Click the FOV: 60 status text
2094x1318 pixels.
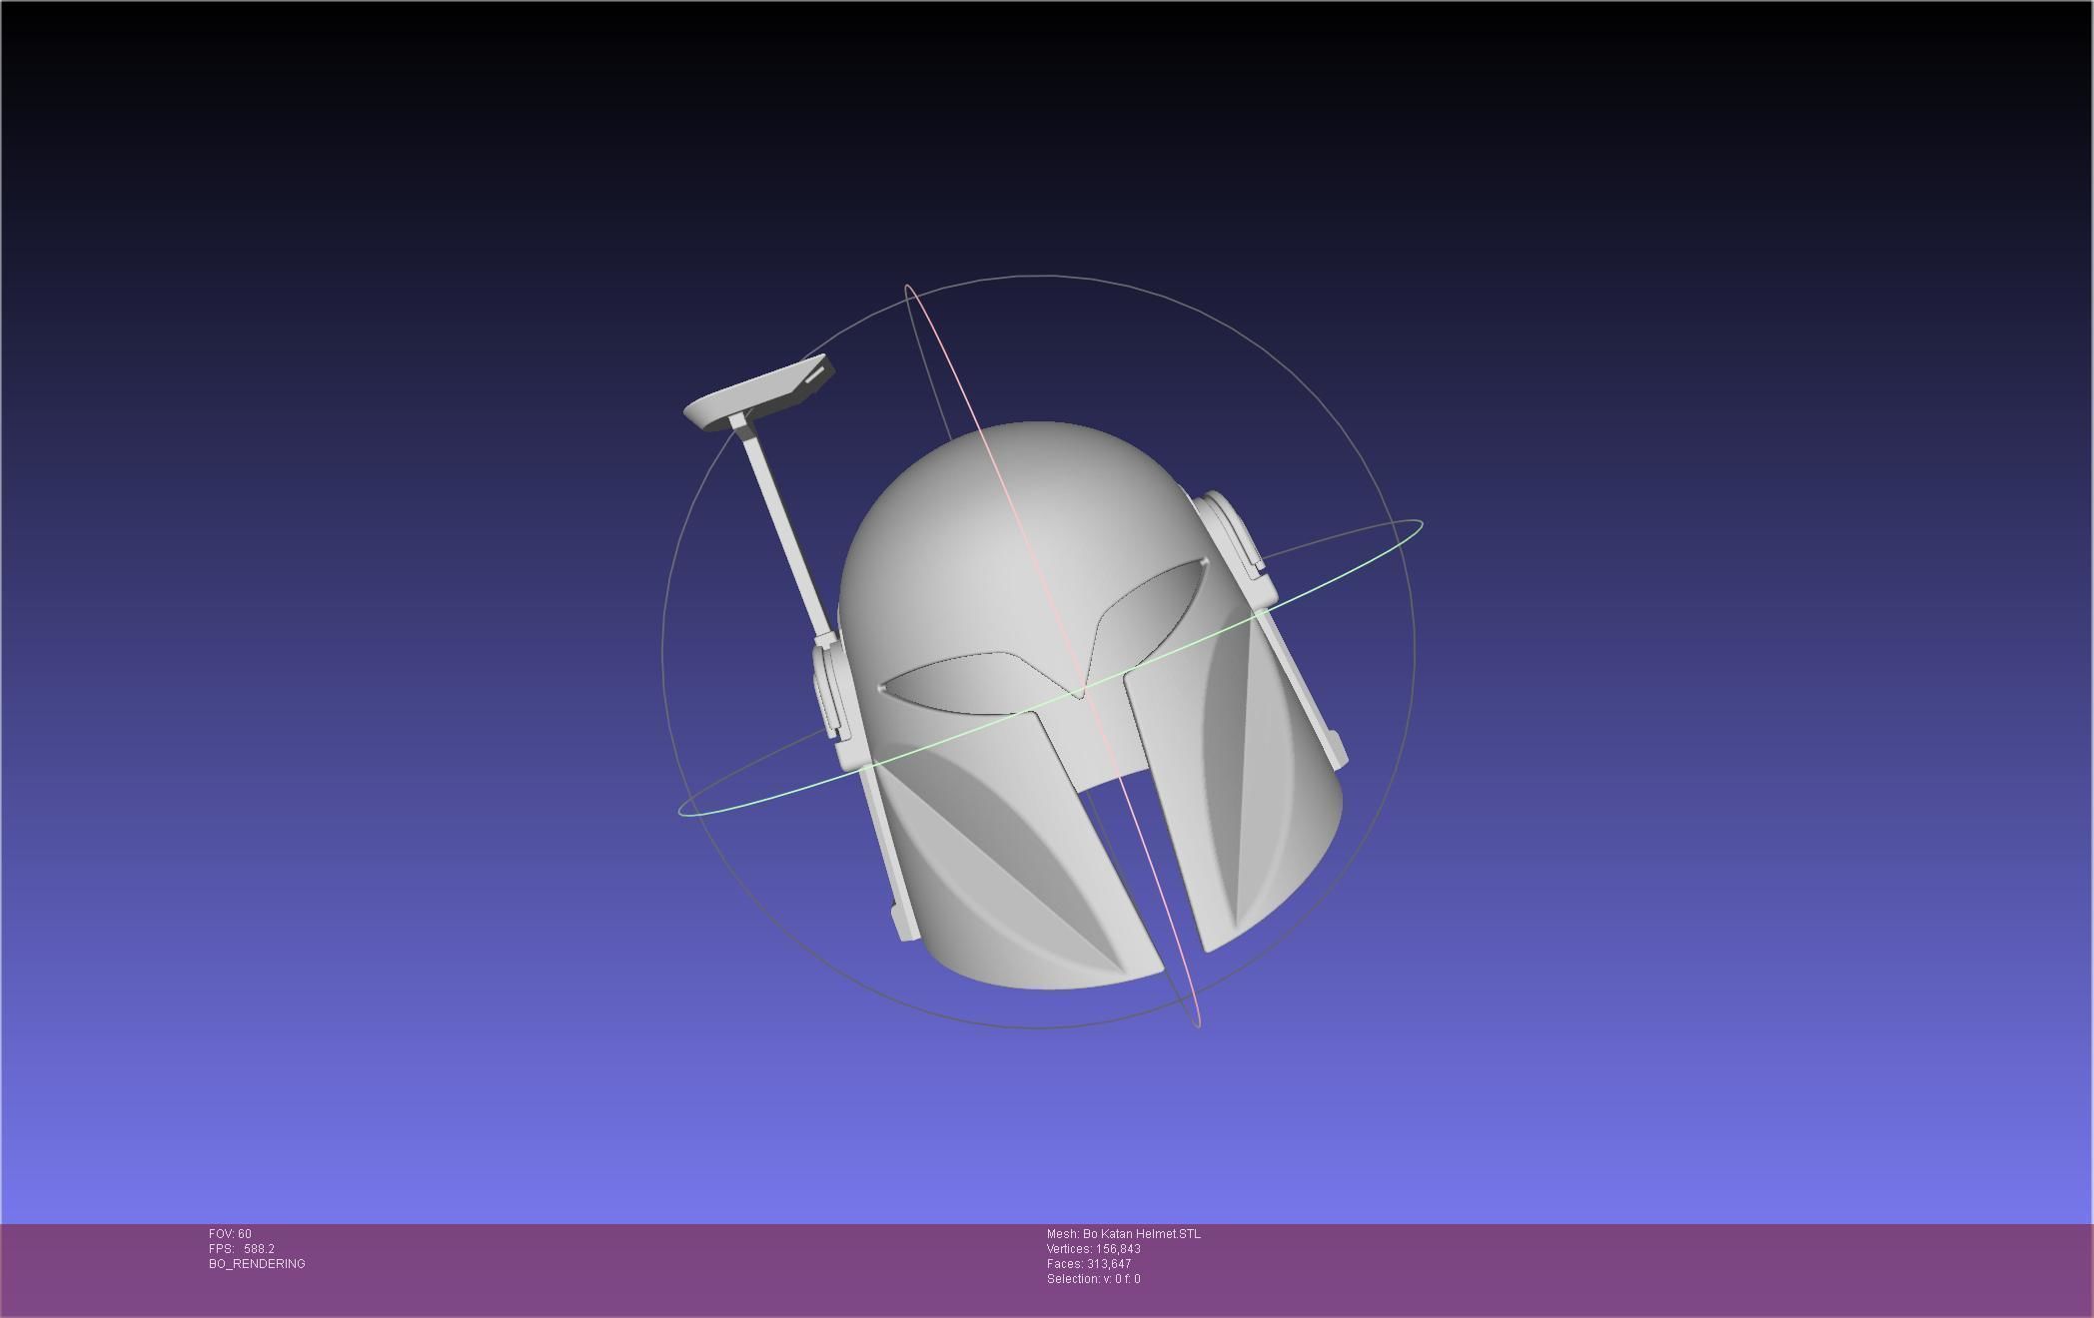230,1234
